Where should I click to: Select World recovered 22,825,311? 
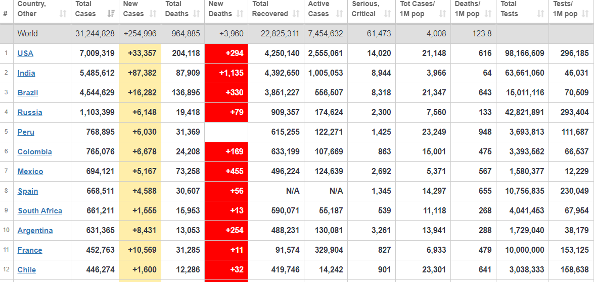tap(280, 34)
